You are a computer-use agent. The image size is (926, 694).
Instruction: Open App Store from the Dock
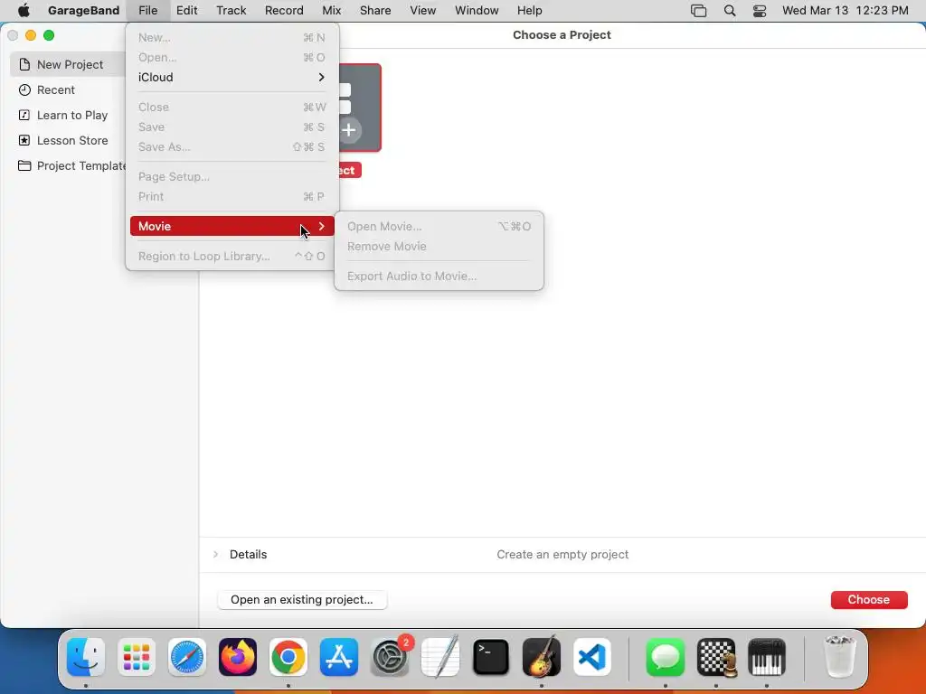339,657
